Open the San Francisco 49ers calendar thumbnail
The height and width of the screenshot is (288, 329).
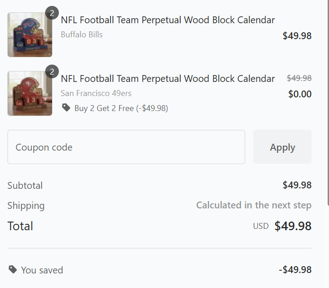pyautogui.click(x=30, y=93)
